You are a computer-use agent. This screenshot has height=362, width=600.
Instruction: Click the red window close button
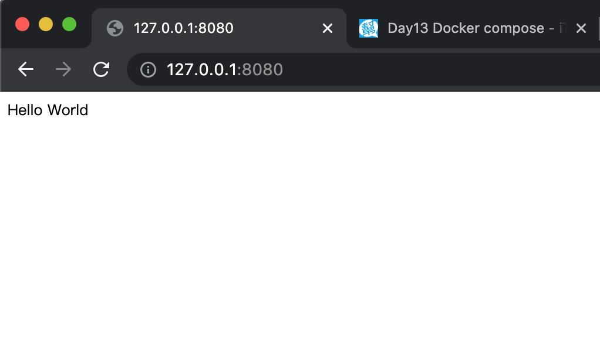[22, 24]
